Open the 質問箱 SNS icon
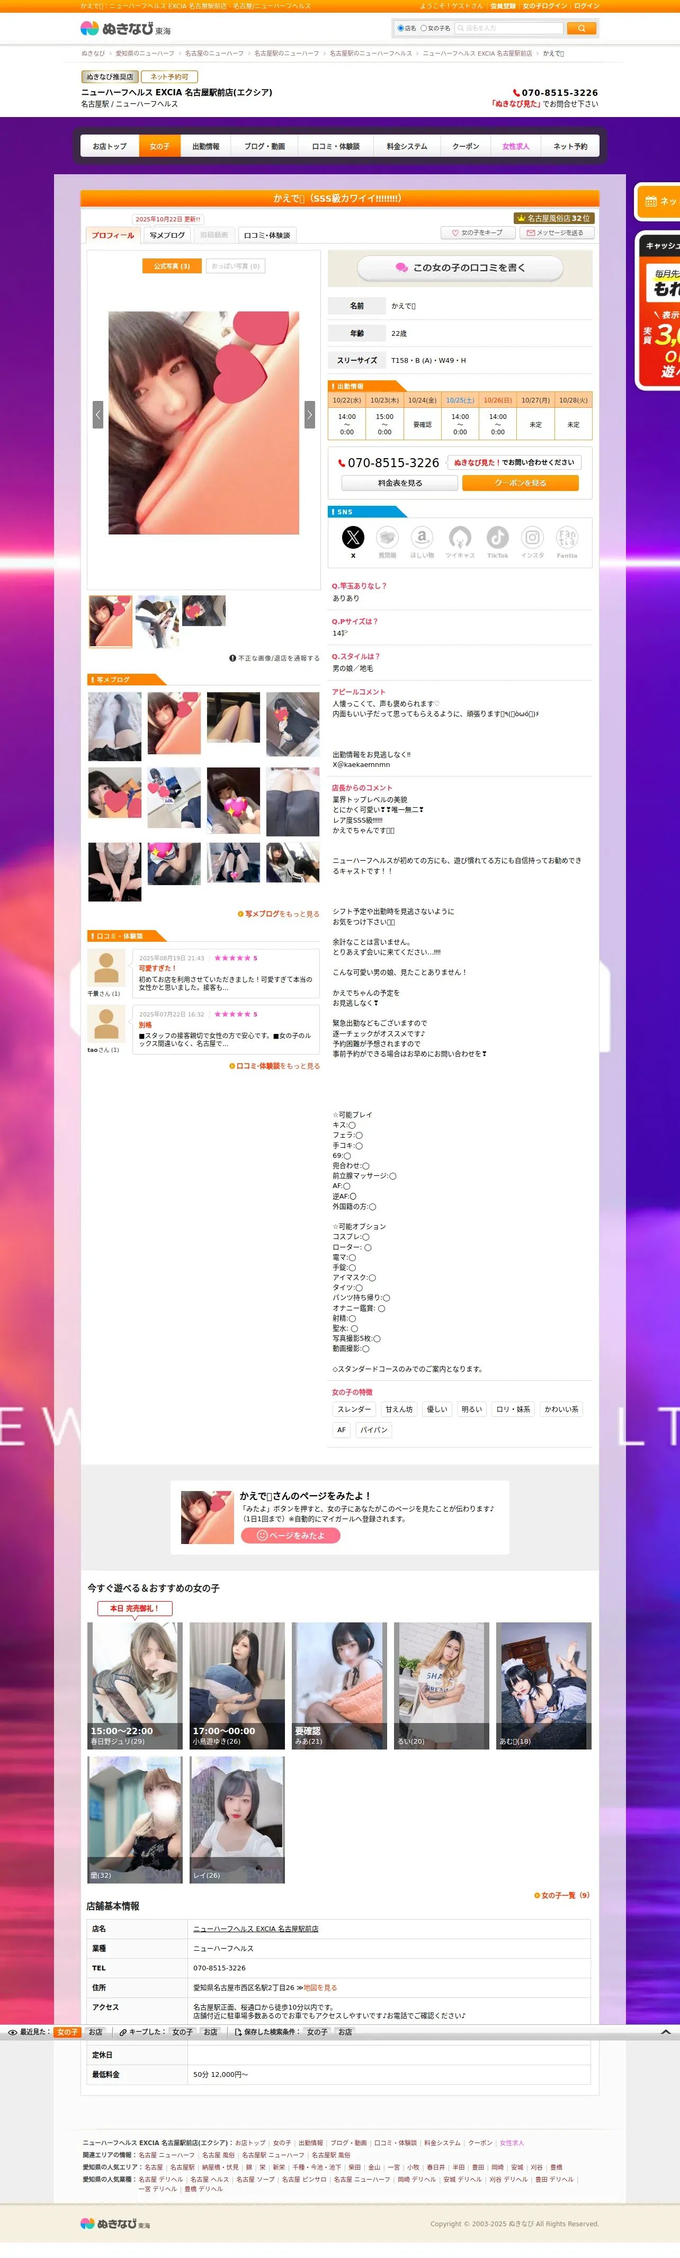This screenshot has height=2258, width=680. 387,537
